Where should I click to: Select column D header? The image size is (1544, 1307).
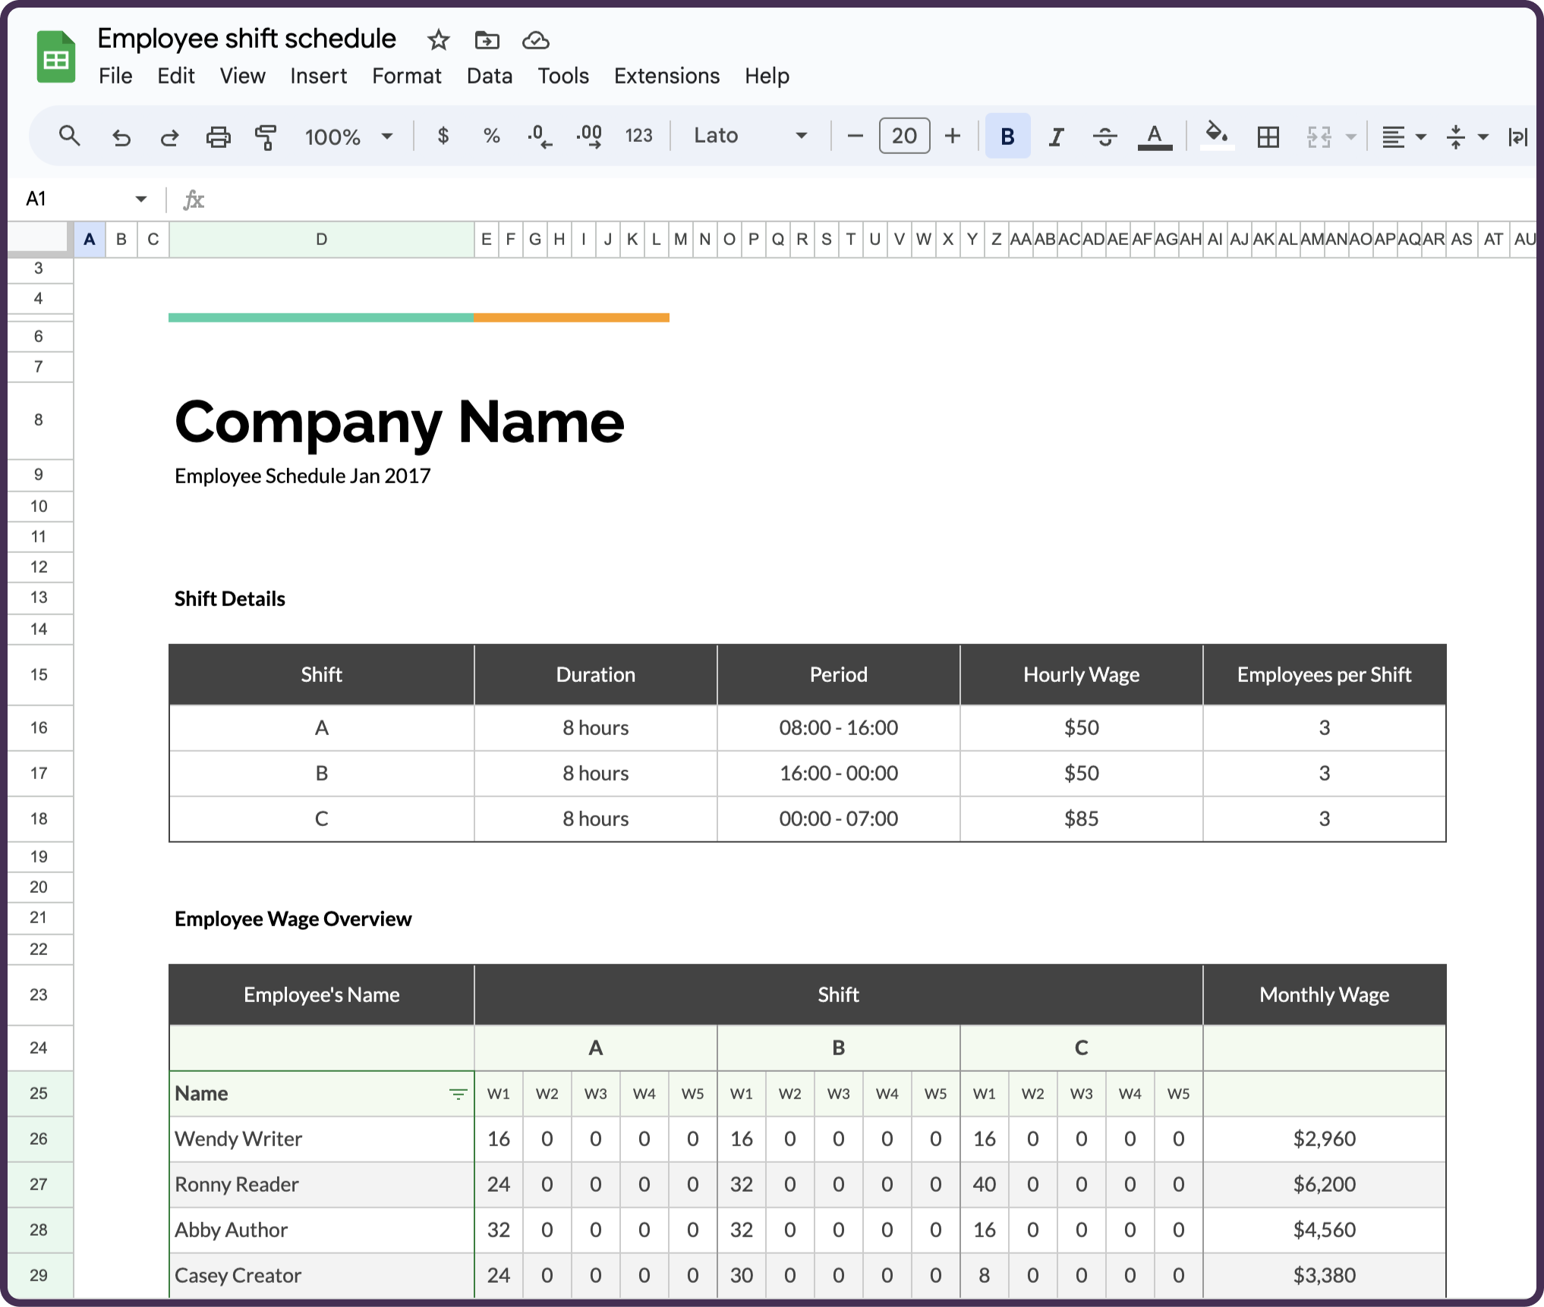322,240
